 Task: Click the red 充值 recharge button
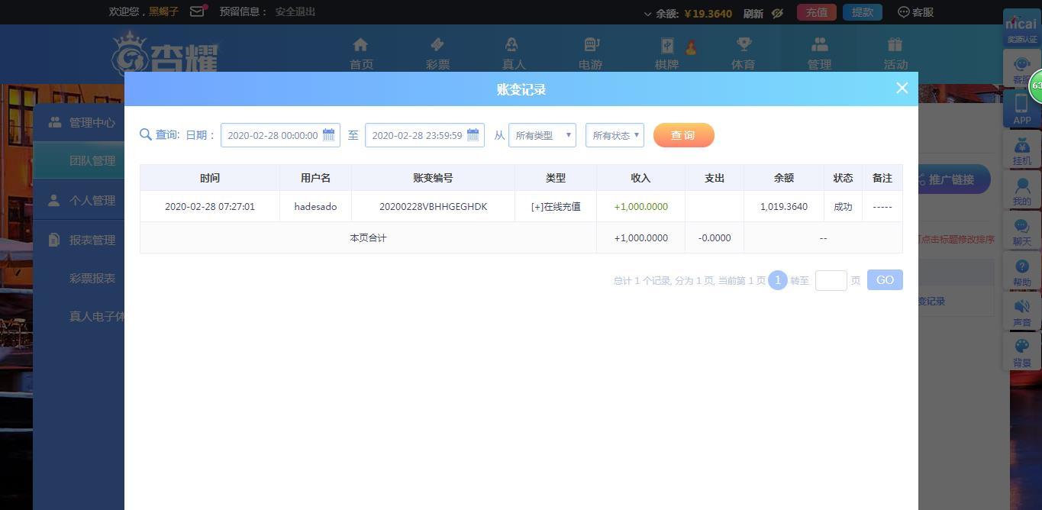816,12
